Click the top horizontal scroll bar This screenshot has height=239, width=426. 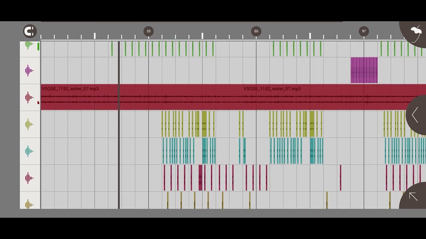click(x=192, y=22)
